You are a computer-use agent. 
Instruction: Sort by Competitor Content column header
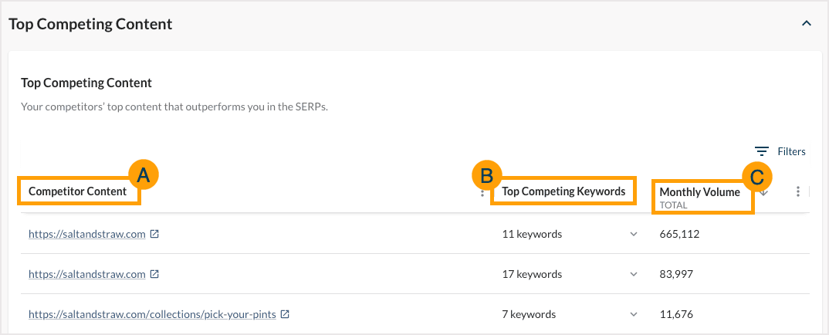pyautogui.click(x=77, y=191)
